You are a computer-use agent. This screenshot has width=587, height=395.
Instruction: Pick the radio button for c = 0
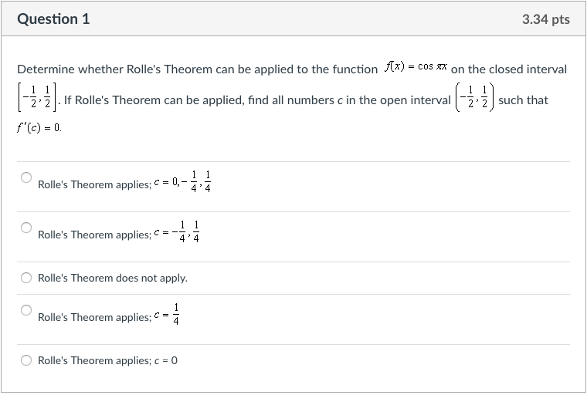[x=26, y=360]
